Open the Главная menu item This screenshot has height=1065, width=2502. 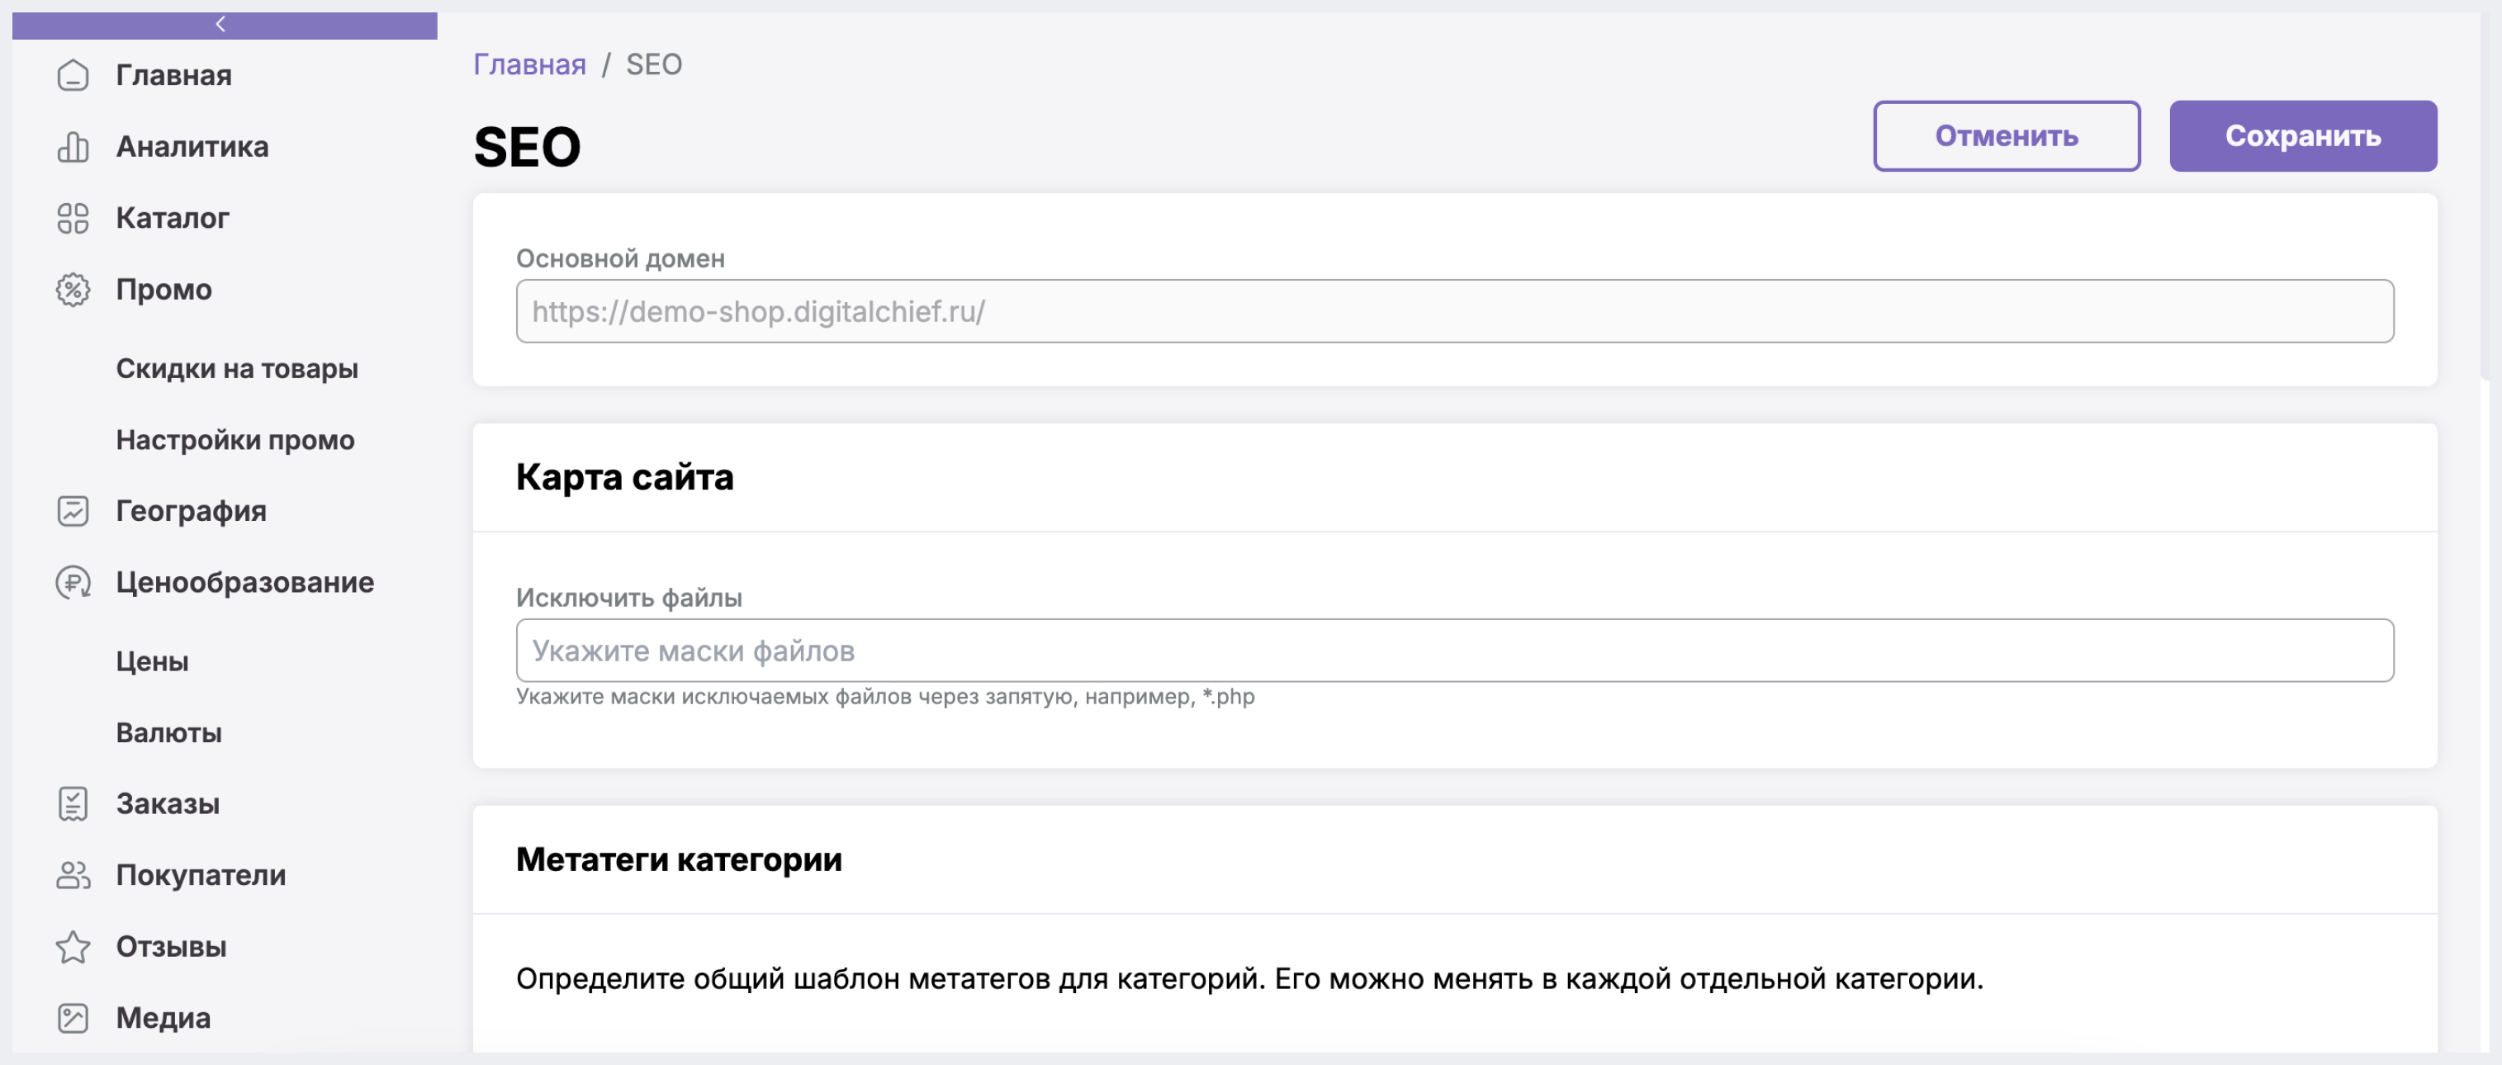click(x=173, y=75)
